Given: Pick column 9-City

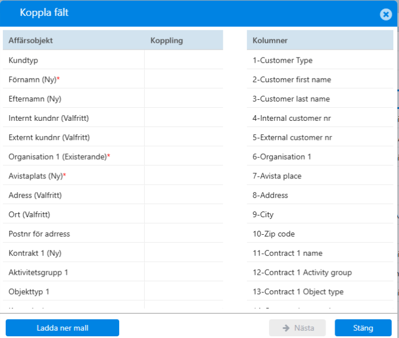Looking at the screenshot, I should (320, 214).
